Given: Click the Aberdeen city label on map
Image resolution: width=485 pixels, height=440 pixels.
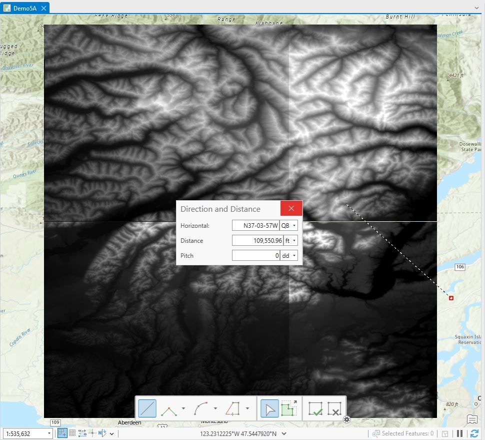Looking at the screenshot, I should click(129, 422).
